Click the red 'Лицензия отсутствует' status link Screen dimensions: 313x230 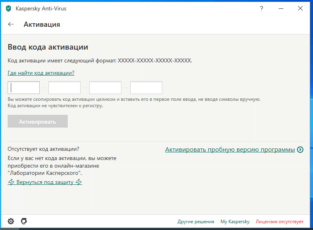point(279,222)
